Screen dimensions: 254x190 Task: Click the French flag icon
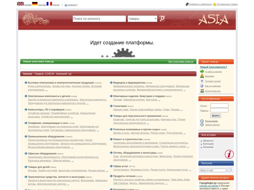pos(49,4)
